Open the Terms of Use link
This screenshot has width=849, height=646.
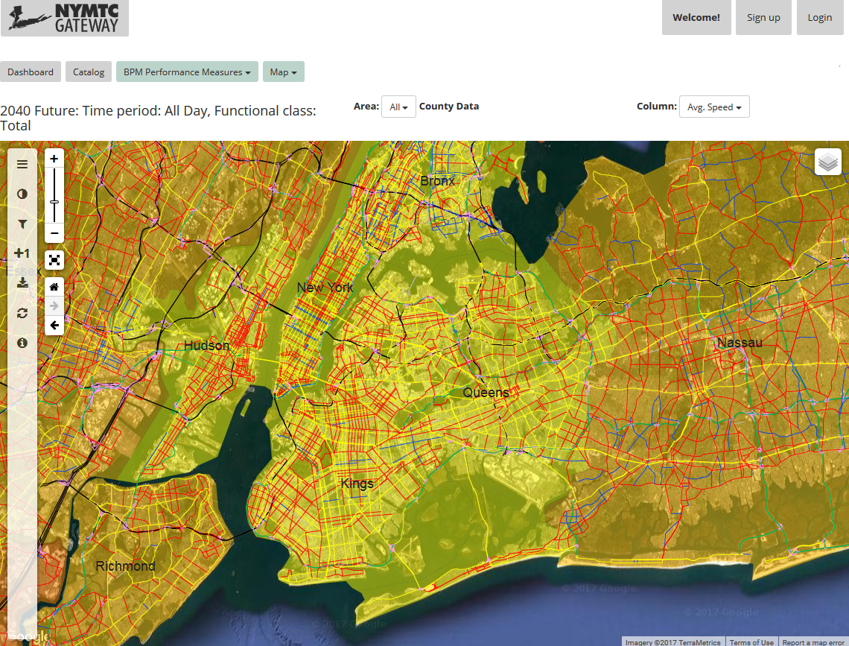tap(751, 642)
